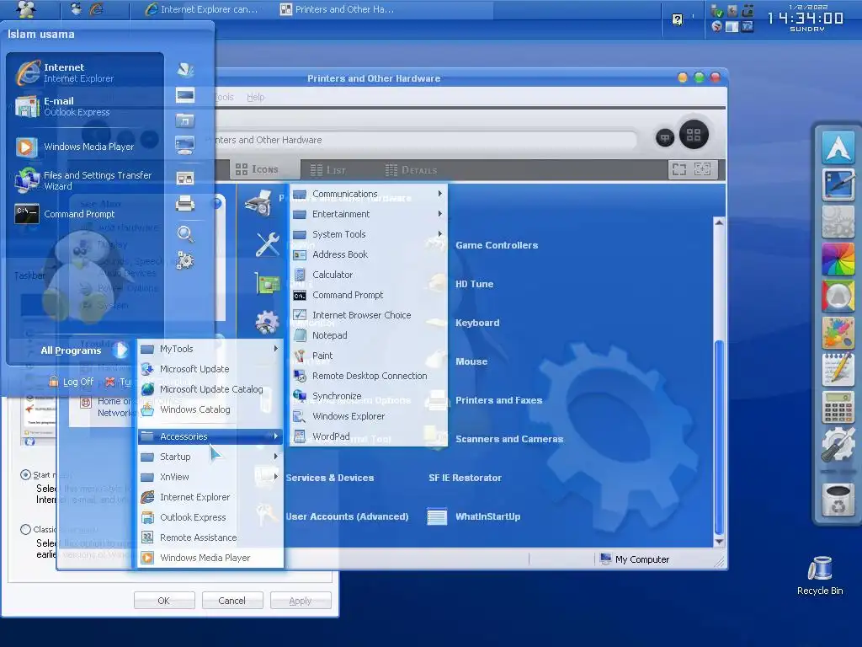Click the Apply button in the dialog

click(x=301, y=600)
